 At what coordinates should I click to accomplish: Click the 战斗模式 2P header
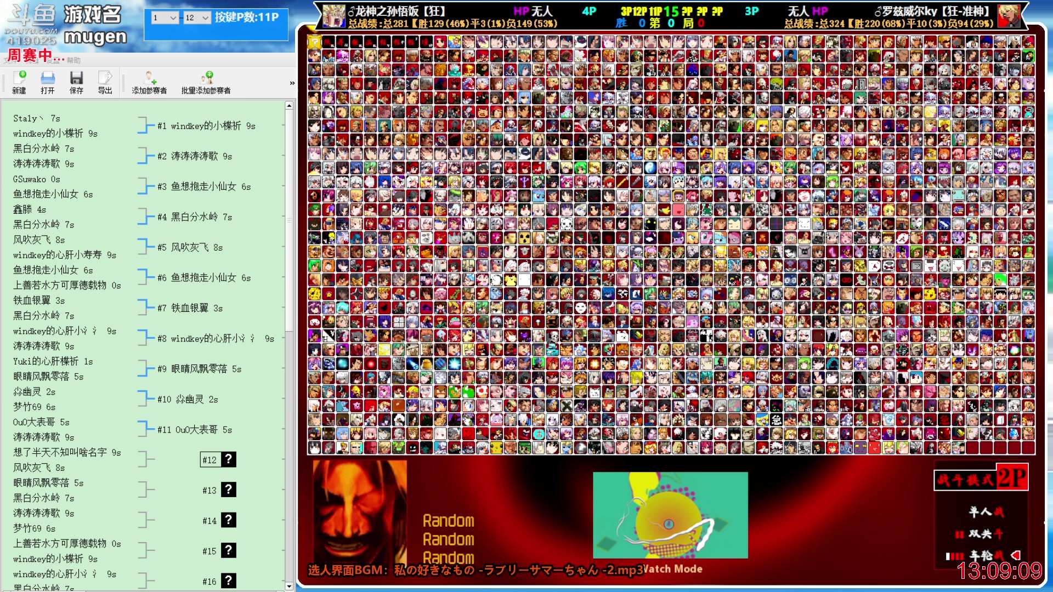[x=981, y=478]
